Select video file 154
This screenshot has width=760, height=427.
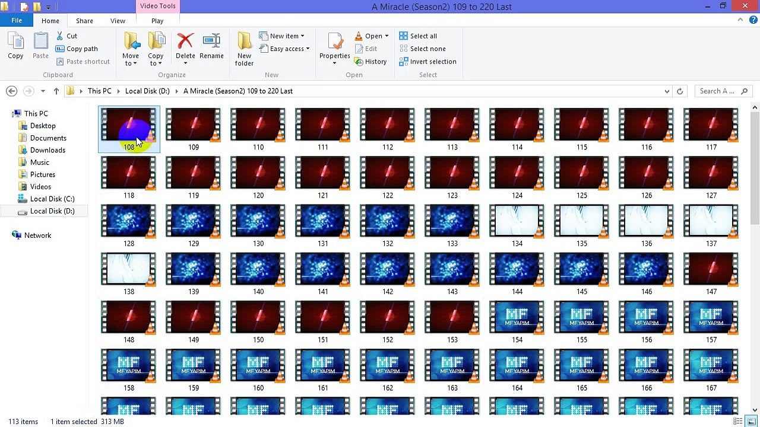517,321
